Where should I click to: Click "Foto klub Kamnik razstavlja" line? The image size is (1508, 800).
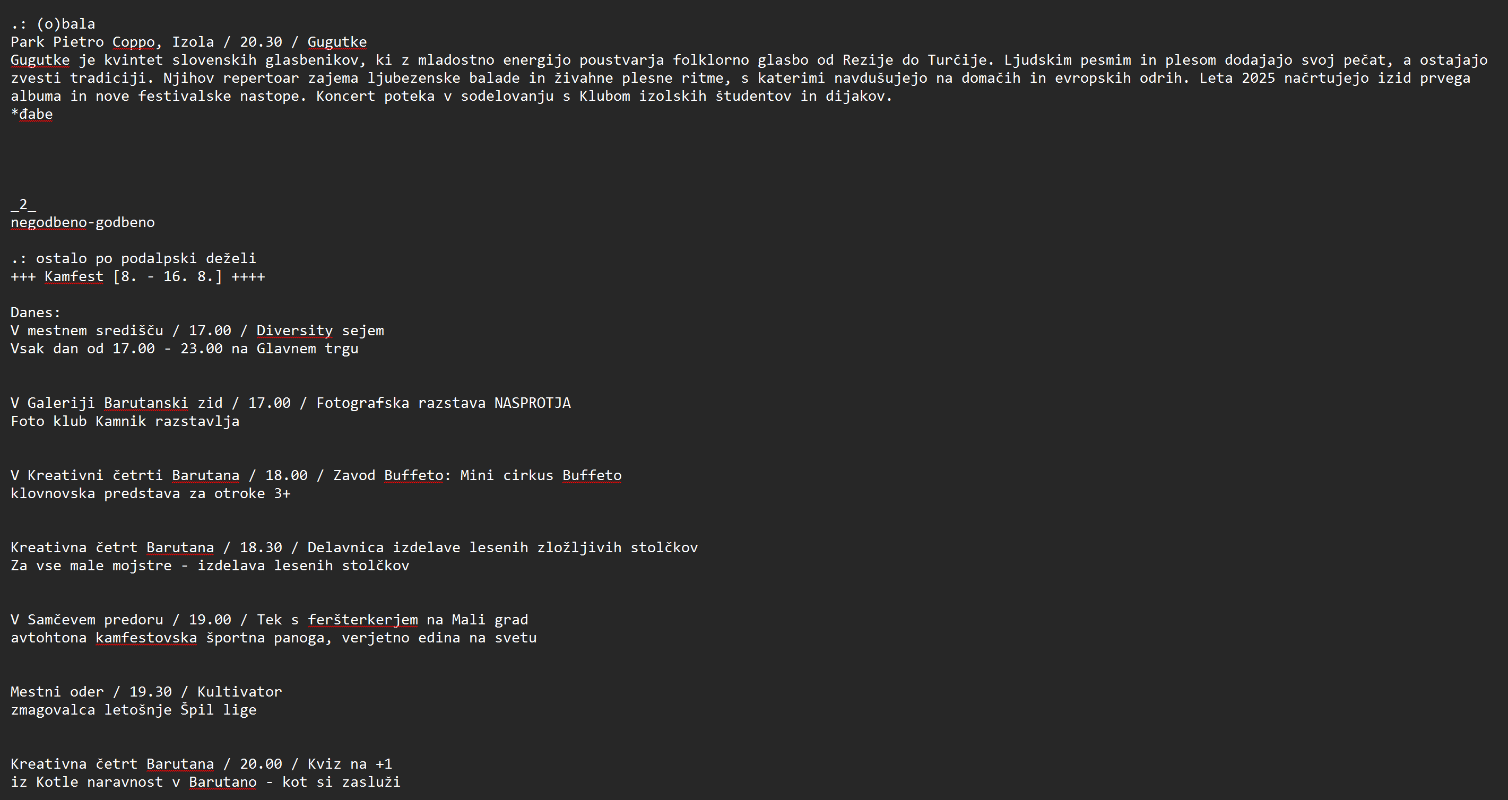click(x=125, y=421)
